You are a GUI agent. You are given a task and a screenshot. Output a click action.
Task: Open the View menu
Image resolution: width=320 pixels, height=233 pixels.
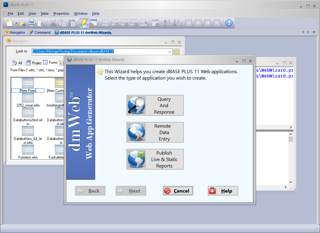click(32, 13)
